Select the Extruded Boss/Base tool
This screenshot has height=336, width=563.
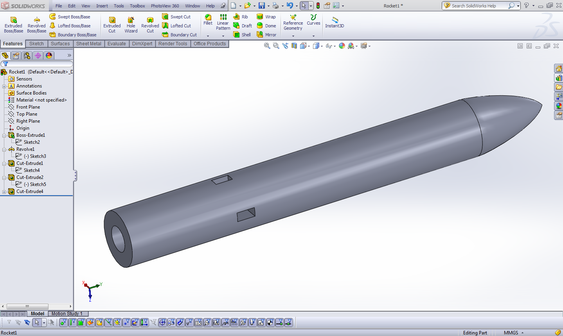pyautogui.click(x=13, y=25)
